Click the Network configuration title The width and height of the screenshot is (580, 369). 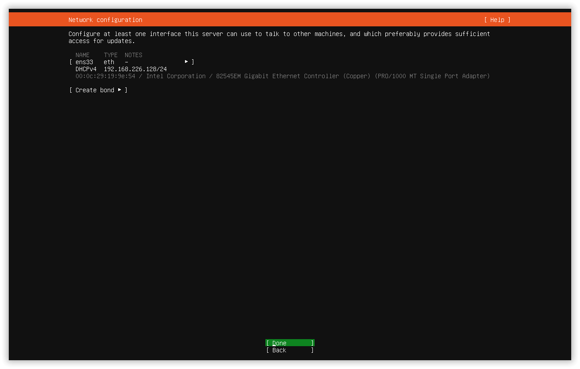pos(105,20)
